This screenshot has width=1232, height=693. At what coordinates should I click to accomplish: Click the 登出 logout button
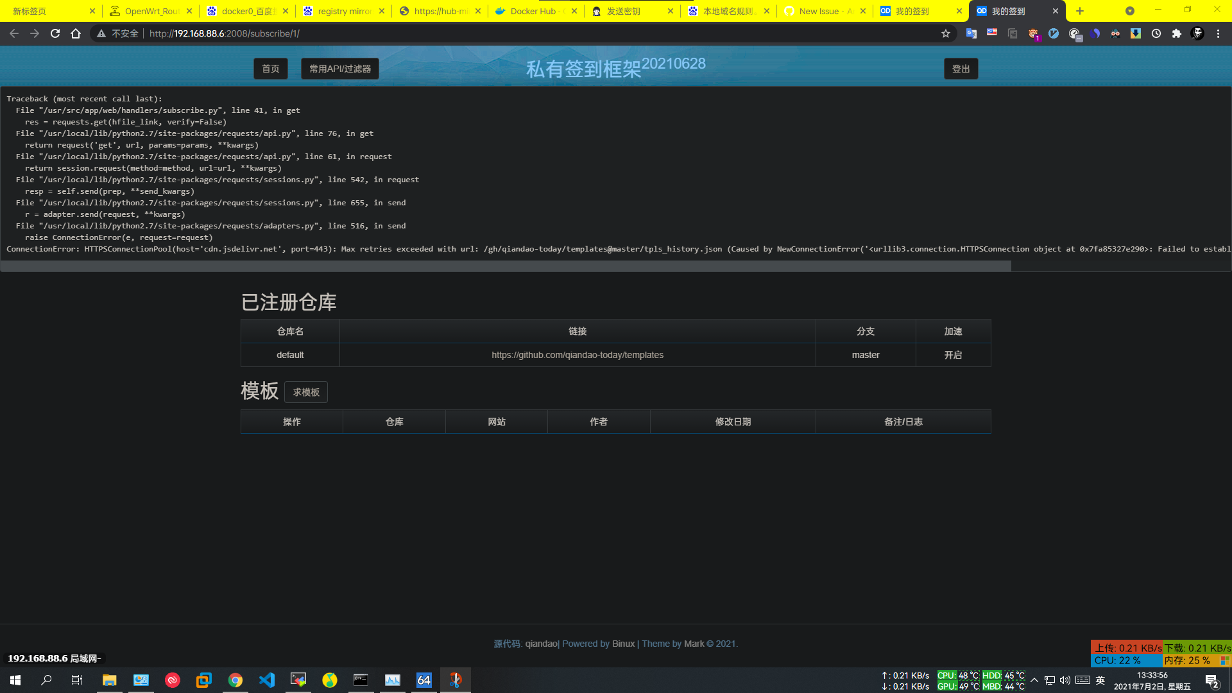click(961, 68)
